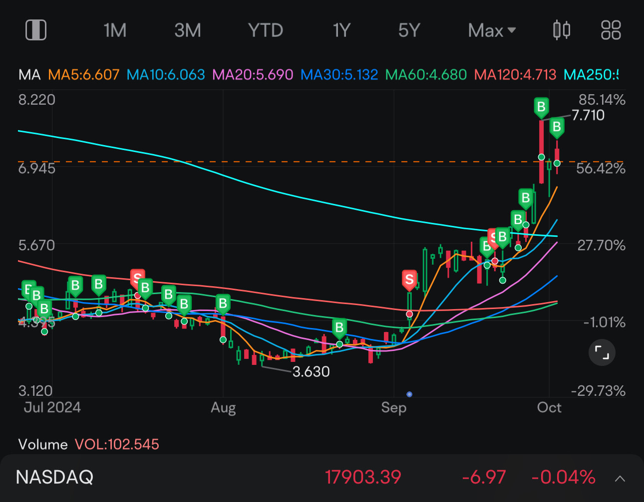Tap the red S marker above September candle

point(409,280)
